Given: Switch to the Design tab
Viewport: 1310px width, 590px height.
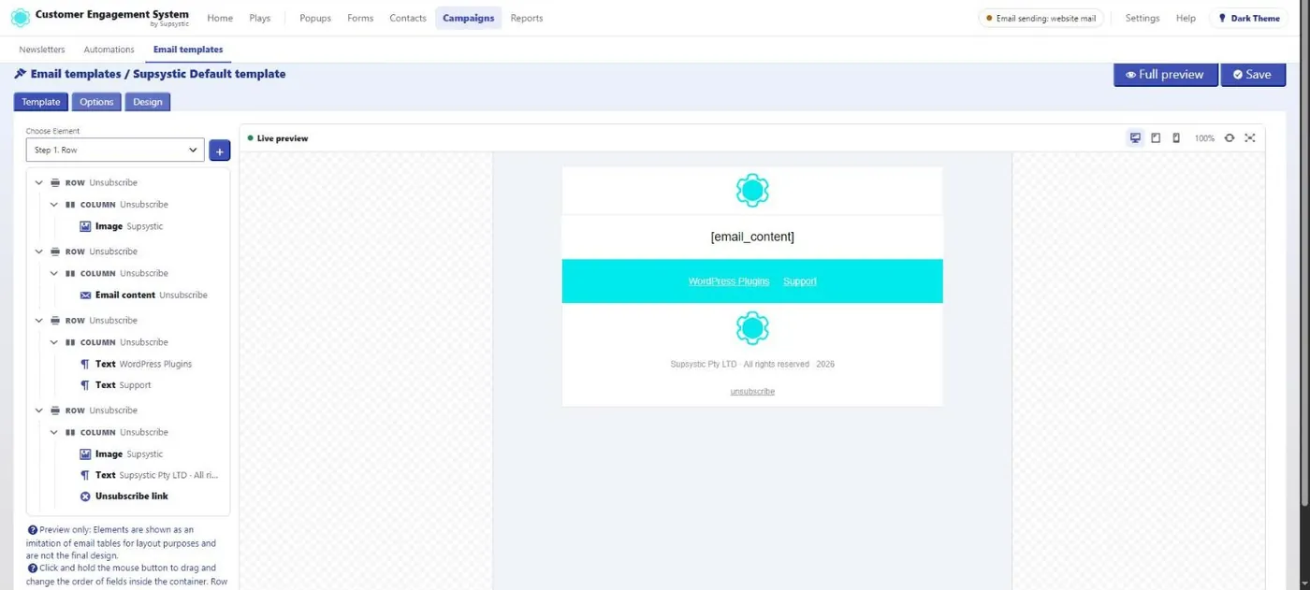Looking at the screenshot, I should [148, 102].
